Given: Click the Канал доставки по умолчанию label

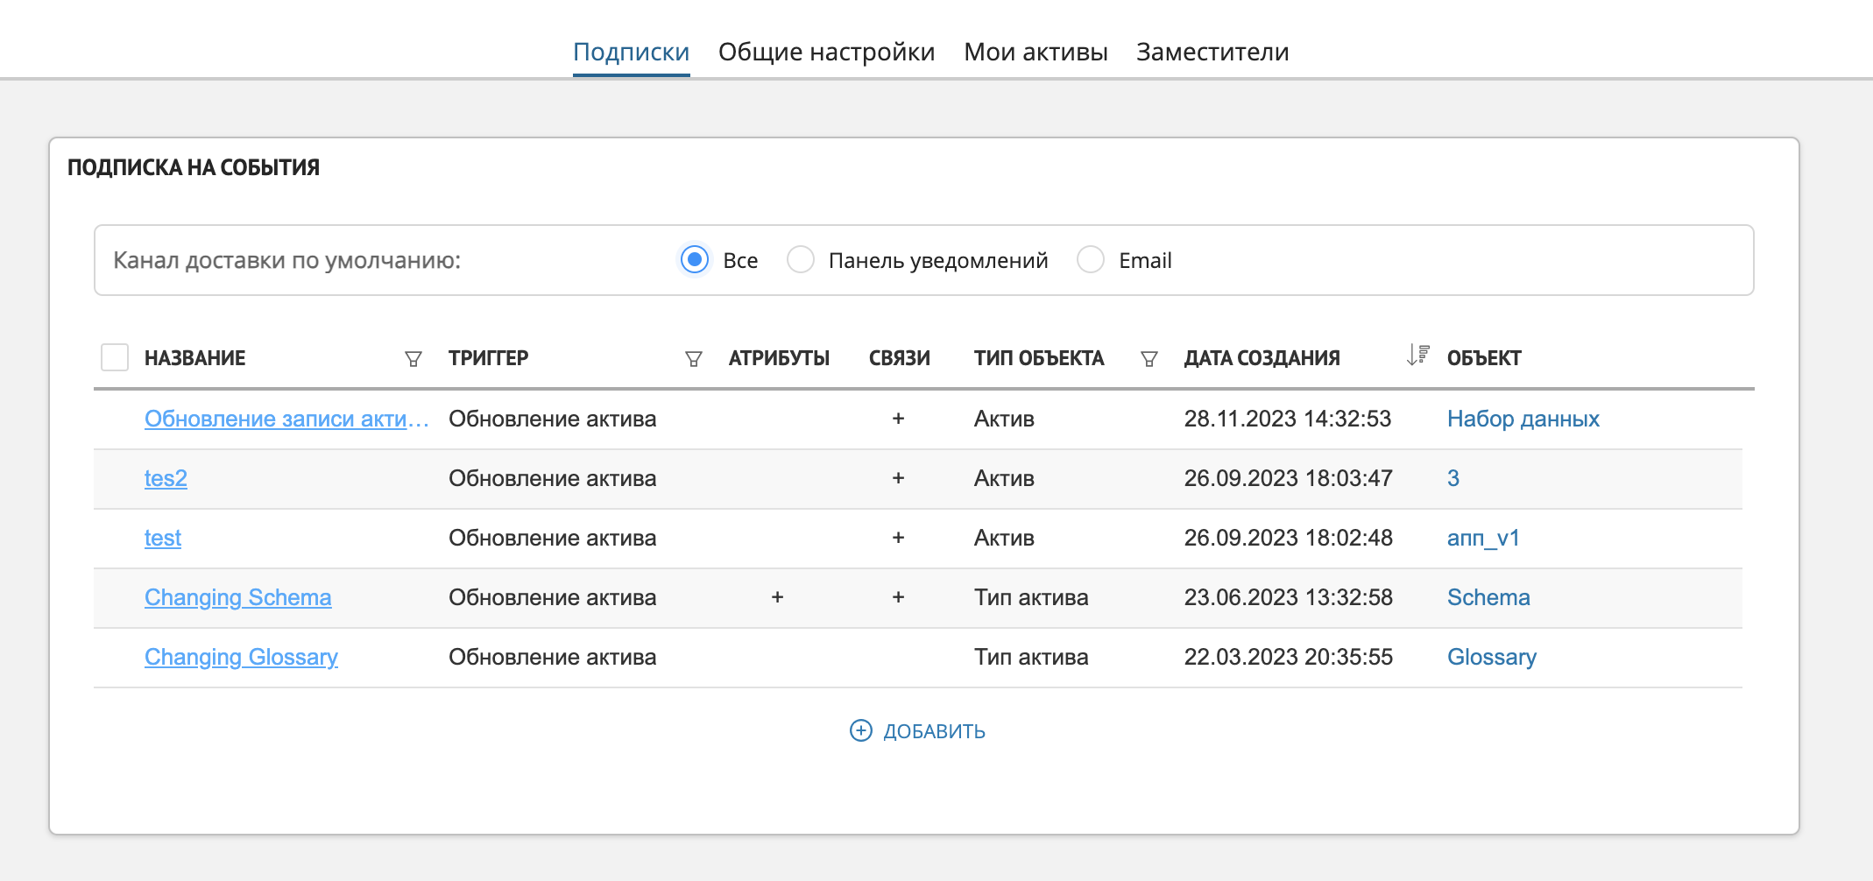Looking at the screenshot, I should [x=286, y=260].
